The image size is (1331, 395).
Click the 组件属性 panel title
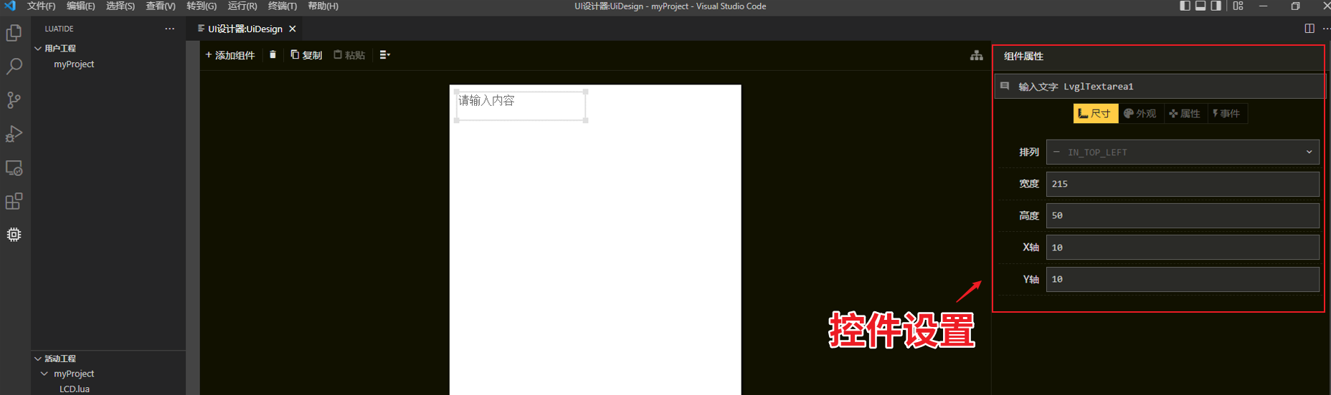[1023, 57]
